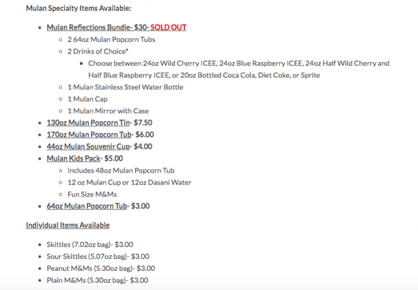
Task: Select the Plain M&Ms (5.30oz bag) item
Action: tap(97, 280)
